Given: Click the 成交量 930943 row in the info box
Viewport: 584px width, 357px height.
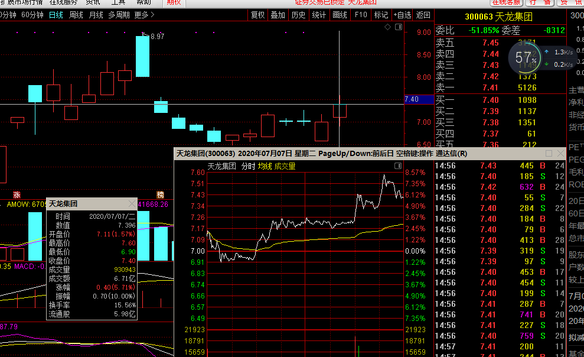Looking at the screenshot, I should pyautogui.click(x=92, y=270).
